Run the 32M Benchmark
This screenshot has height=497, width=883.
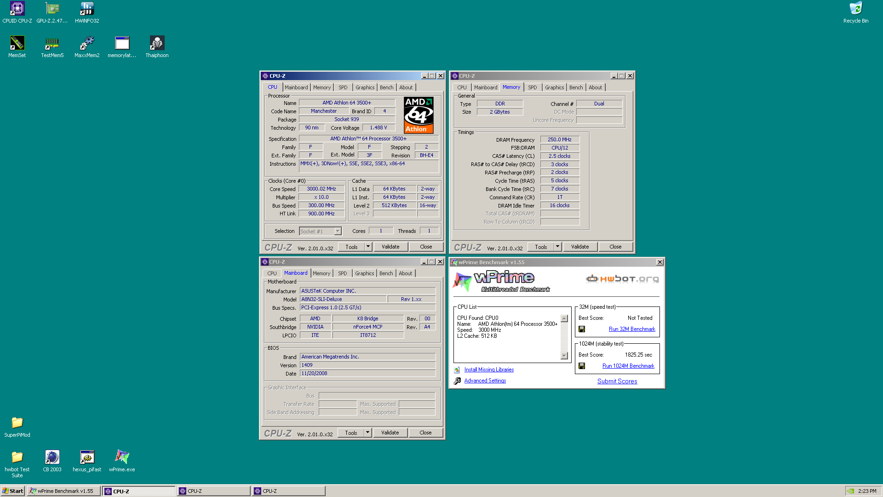632,329
